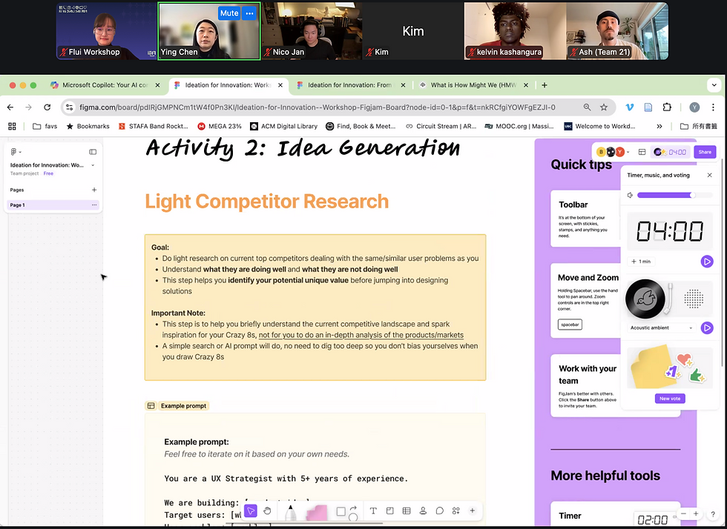Choose the pink sticky note tool

317,513
